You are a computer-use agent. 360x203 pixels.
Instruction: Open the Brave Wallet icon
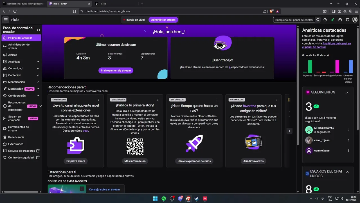[339, 11]
